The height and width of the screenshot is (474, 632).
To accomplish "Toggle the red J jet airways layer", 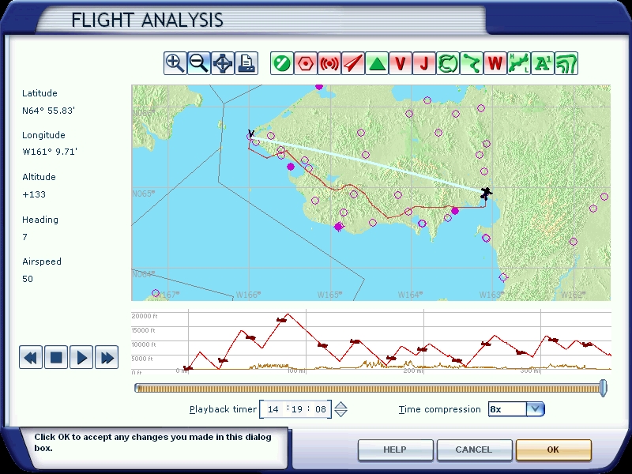I will pyautogui.click(x=424, y=63).
